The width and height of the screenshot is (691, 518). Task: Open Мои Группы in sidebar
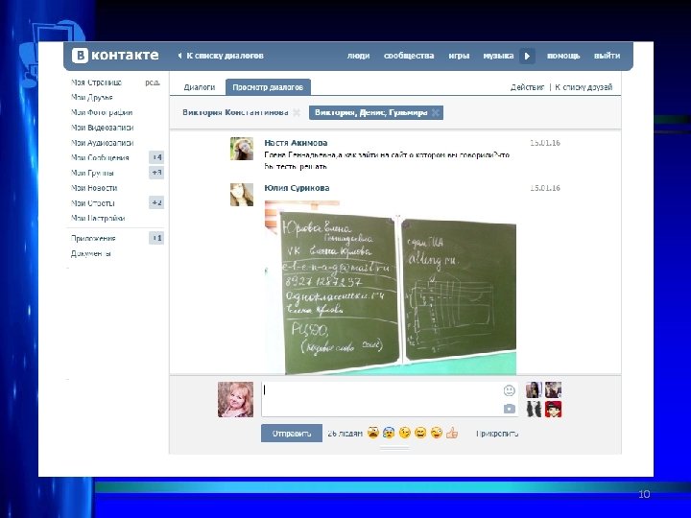[x=92, y=173]
